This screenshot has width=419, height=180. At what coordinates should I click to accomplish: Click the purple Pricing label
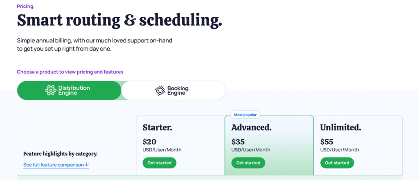[x=26, y=7]
